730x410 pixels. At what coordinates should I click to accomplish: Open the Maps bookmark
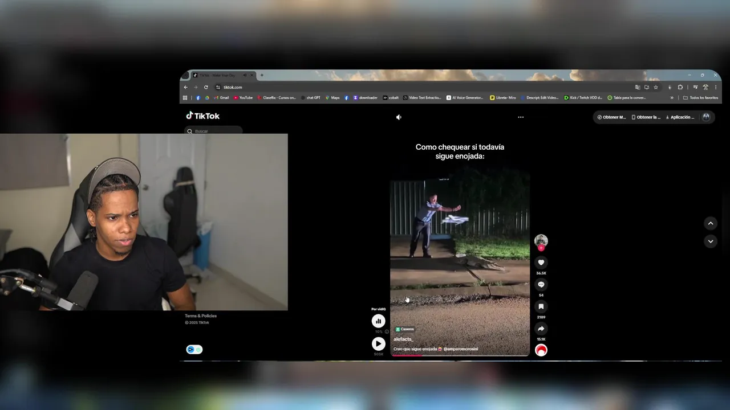tap(332, 98)
